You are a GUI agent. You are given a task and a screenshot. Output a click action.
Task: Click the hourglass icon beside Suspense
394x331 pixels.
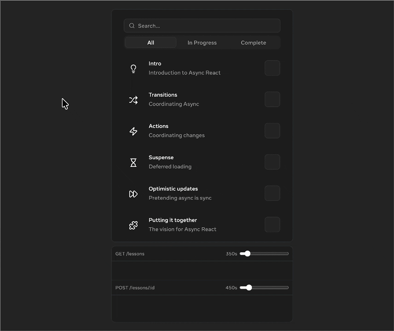point(133,162)
